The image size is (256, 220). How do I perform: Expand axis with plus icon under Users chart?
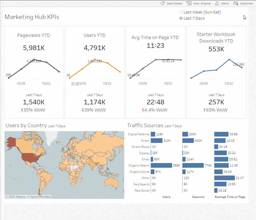77,84
